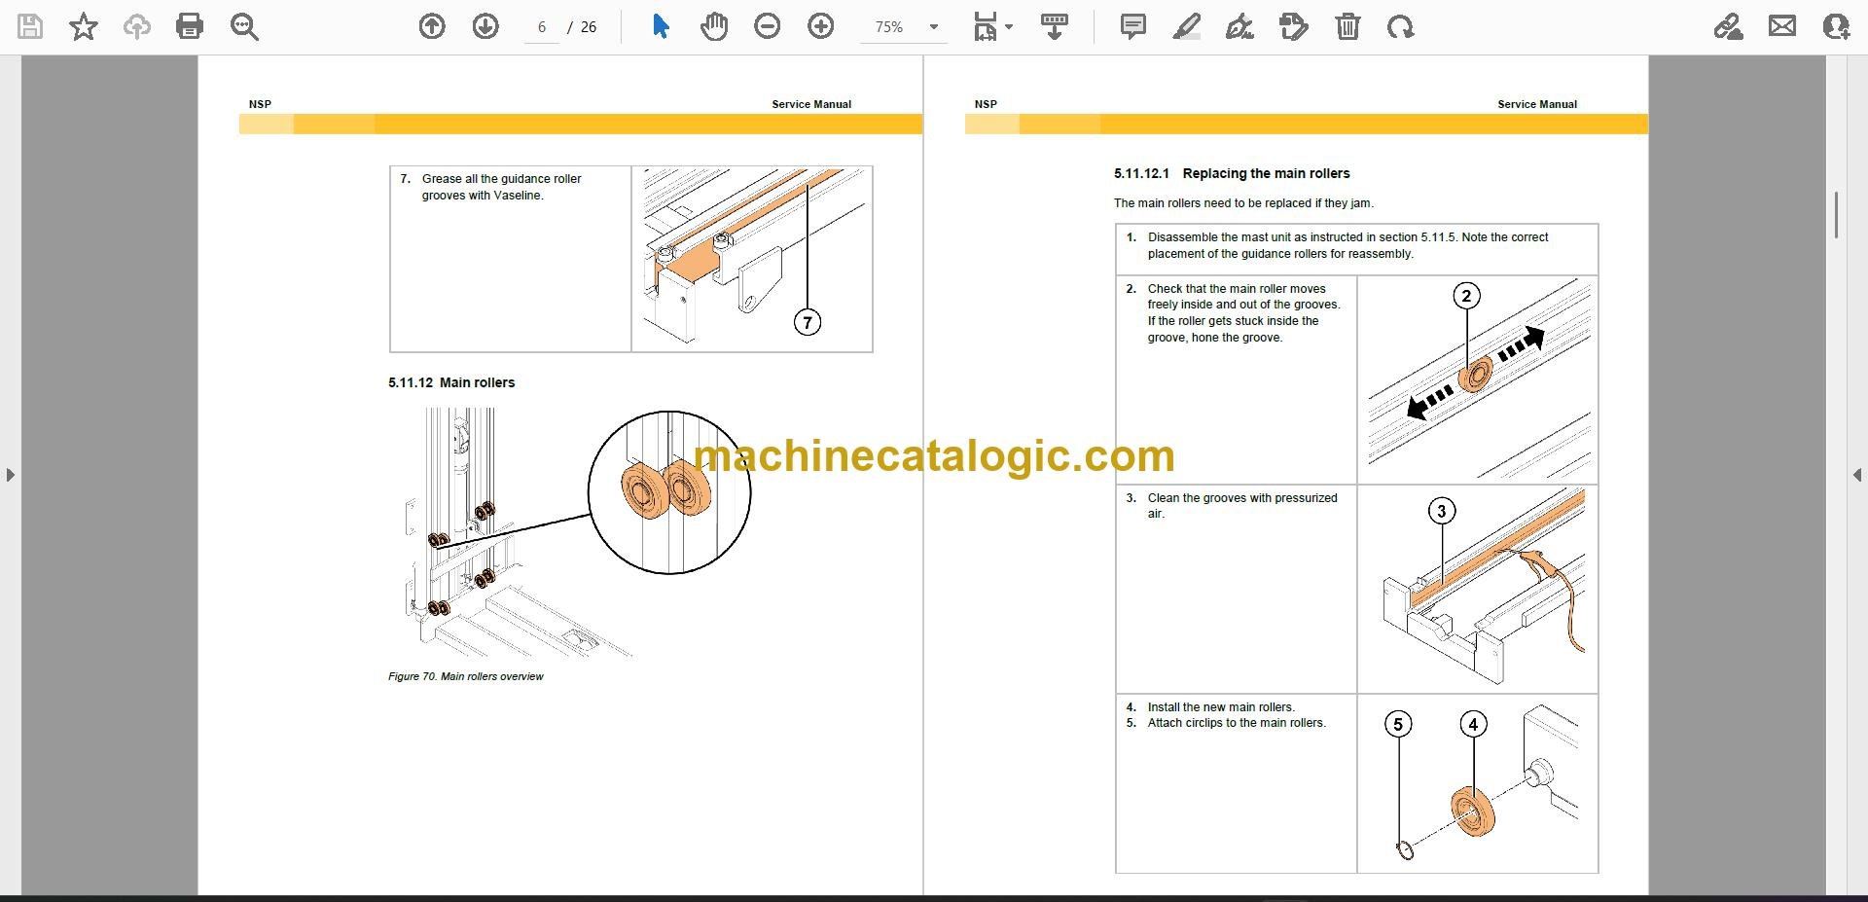
Task: Click the main rollers overview figure
Action: [576, 532]
